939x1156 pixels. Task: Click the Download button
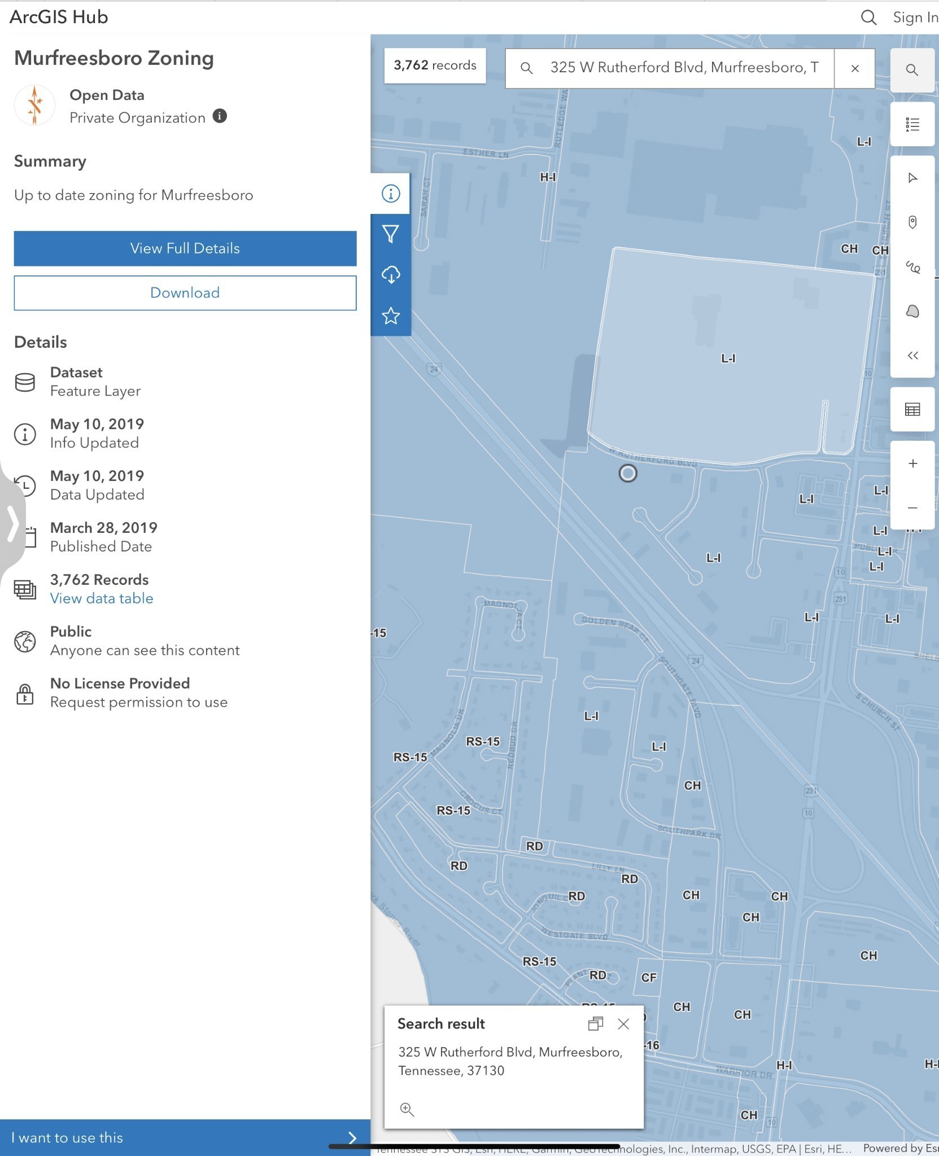click(x=185, y=293)
